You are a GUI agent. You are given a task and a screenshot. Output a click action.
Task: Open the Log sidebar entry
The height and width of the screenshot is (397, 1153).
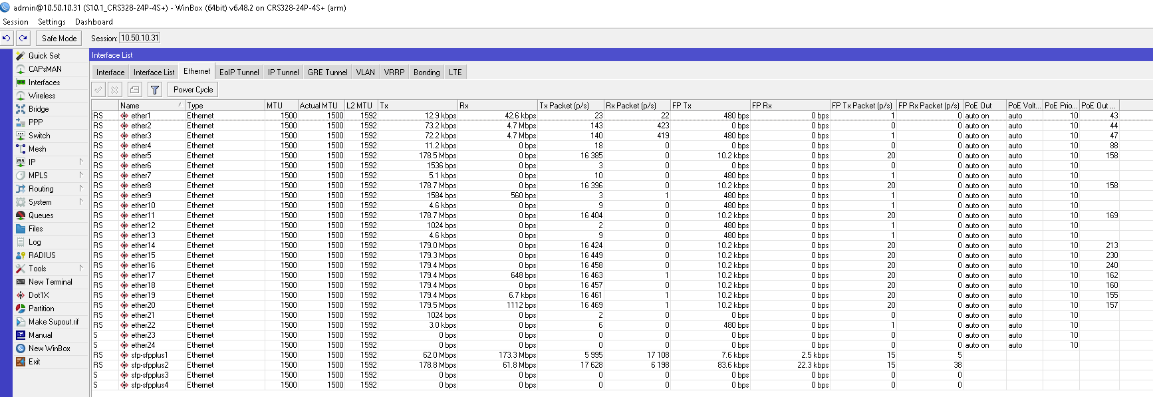click(x=35, y=242)
